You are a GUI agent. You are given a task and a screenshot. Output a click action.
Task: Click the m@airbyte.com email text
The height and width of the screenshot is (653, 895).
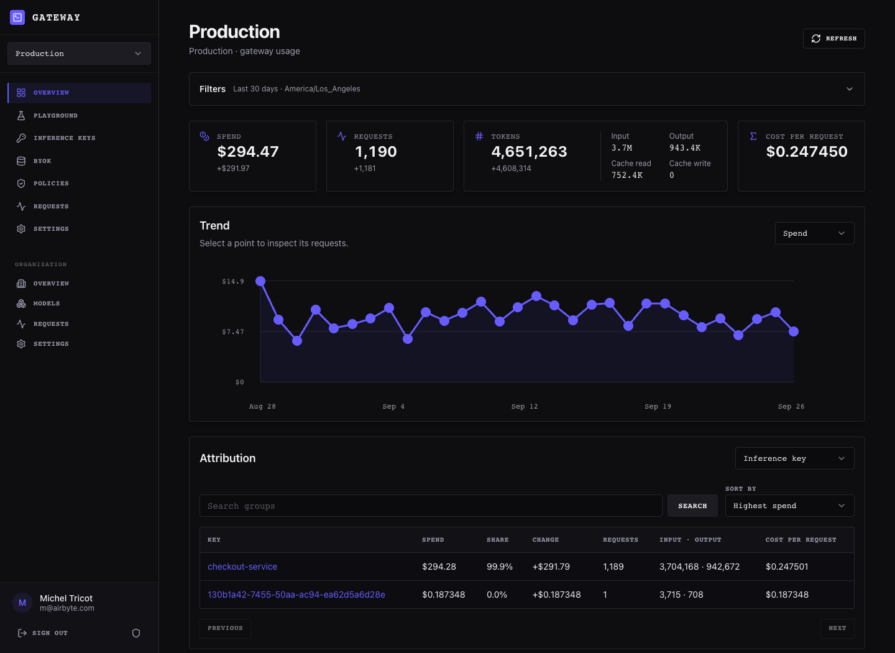pos(67,608)
